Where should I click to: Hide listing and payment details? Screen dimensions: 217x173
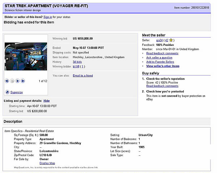tap(46, 100)
